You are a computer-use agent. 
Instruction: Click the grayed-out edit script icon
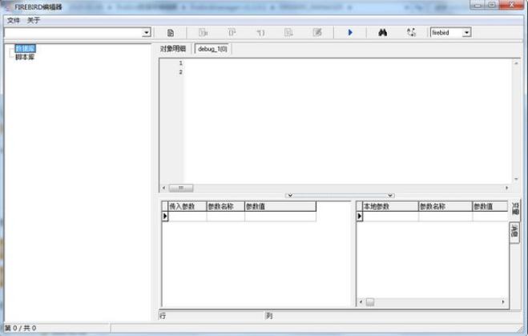(317, 33)
